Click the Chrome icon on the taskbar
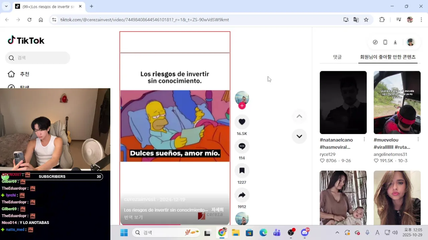The height and width of the screenshot is (240, 428). [222, 233]
